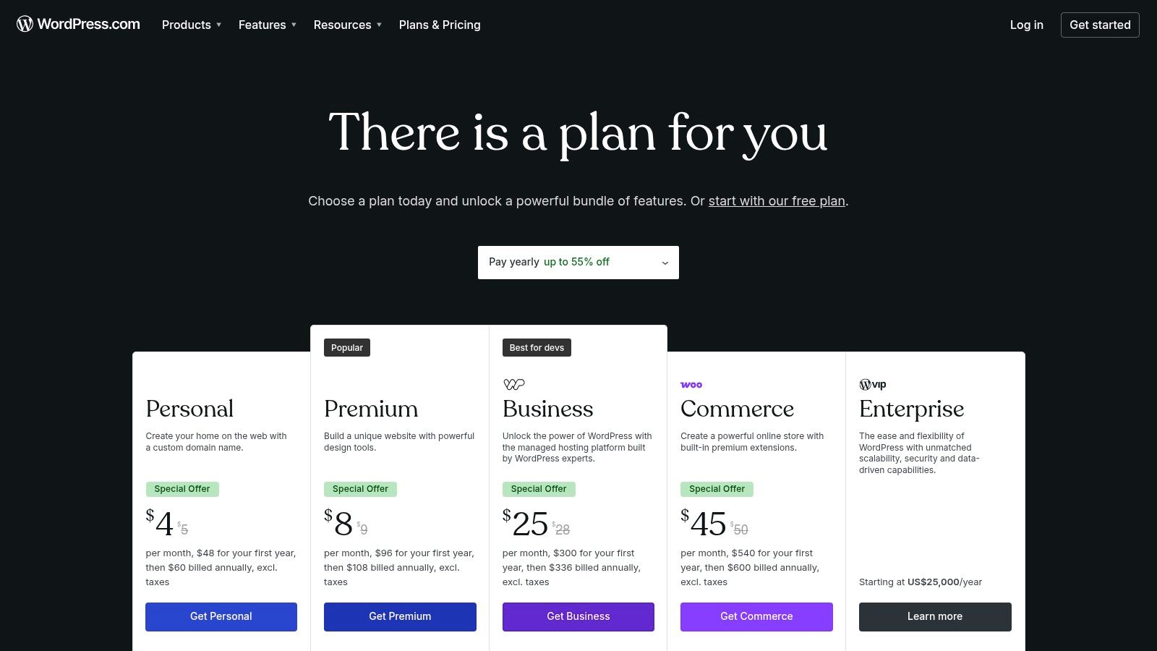Select the WP icon above Business plan
The height and width of the screenshot is (651, 1157).
coord(514,384)
